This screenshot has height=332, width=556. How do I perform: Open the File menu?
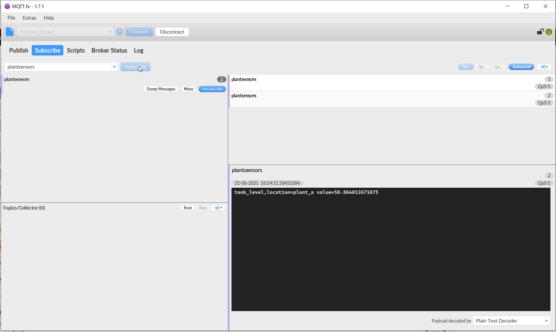[x=11, y=18]
